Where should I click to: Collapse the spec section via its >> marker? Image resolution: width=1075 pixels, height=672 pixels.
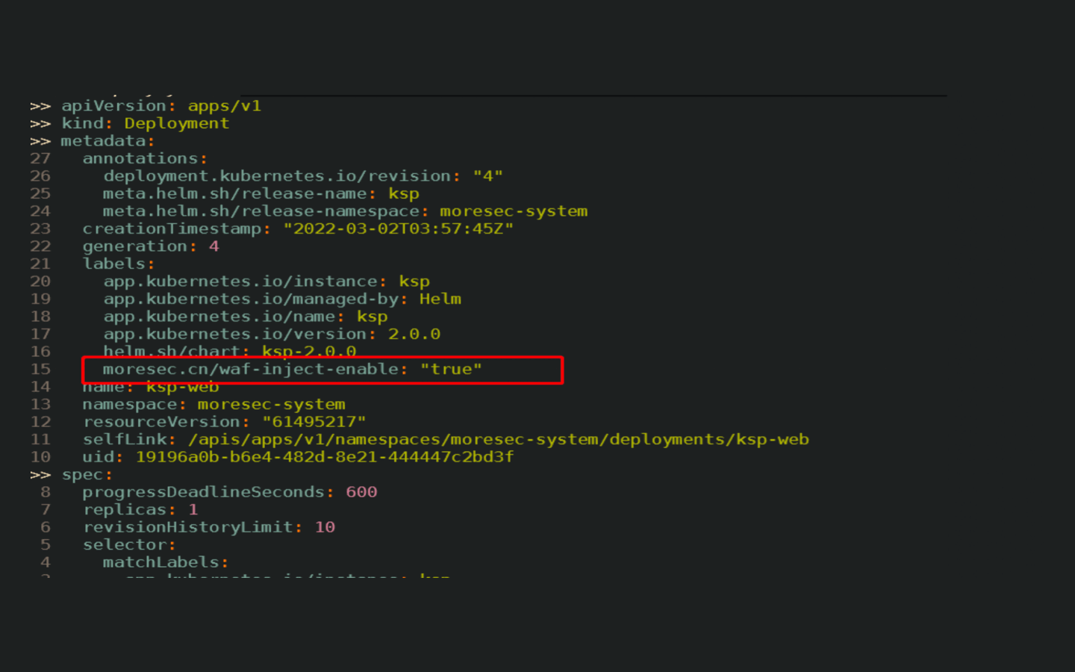(x=40, y=475)
